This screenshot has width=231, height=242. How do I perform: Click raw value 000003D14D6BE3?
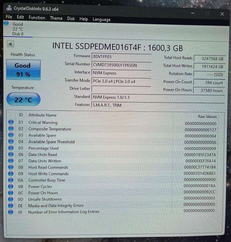point(200,173)
